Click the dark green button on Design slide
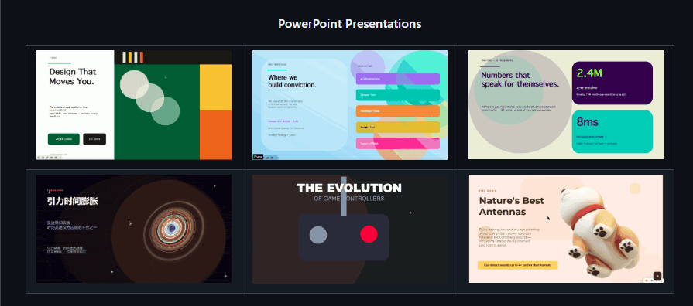This screenshot has width=693, height=306. [63, 139]
